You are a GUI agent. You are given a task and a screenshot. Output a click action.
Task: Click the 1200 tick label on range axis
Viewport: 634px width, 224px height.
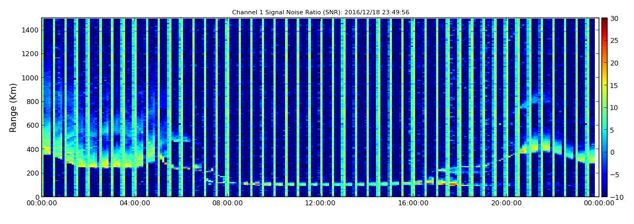31,54
